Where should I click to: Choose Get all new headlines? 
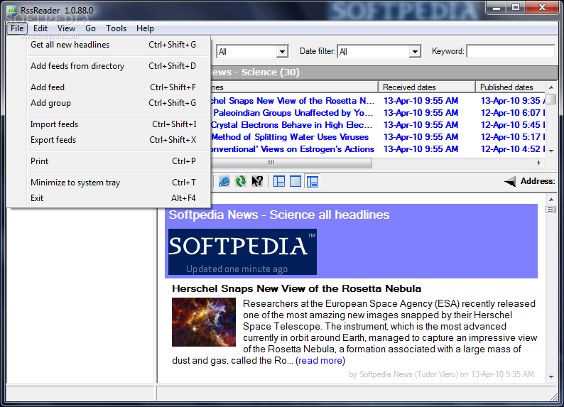pos(114,45)
